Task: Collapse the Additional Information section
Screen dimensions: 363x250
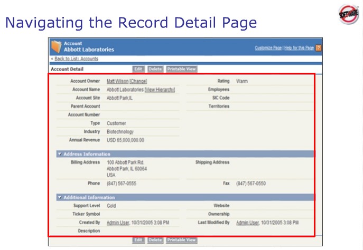Action: (60, 197)
